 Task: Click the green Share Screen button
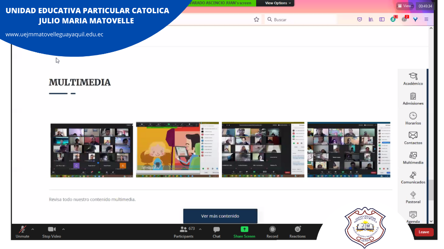[x=244, y=232]
